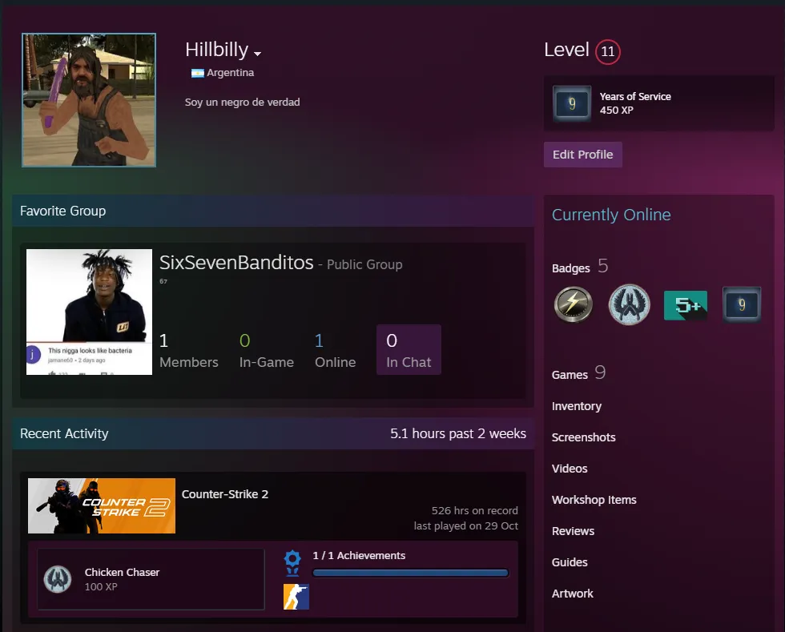Click the 'Currently Online' status text
This screenshot has width=785, height=632.
[x=611, y=215]
